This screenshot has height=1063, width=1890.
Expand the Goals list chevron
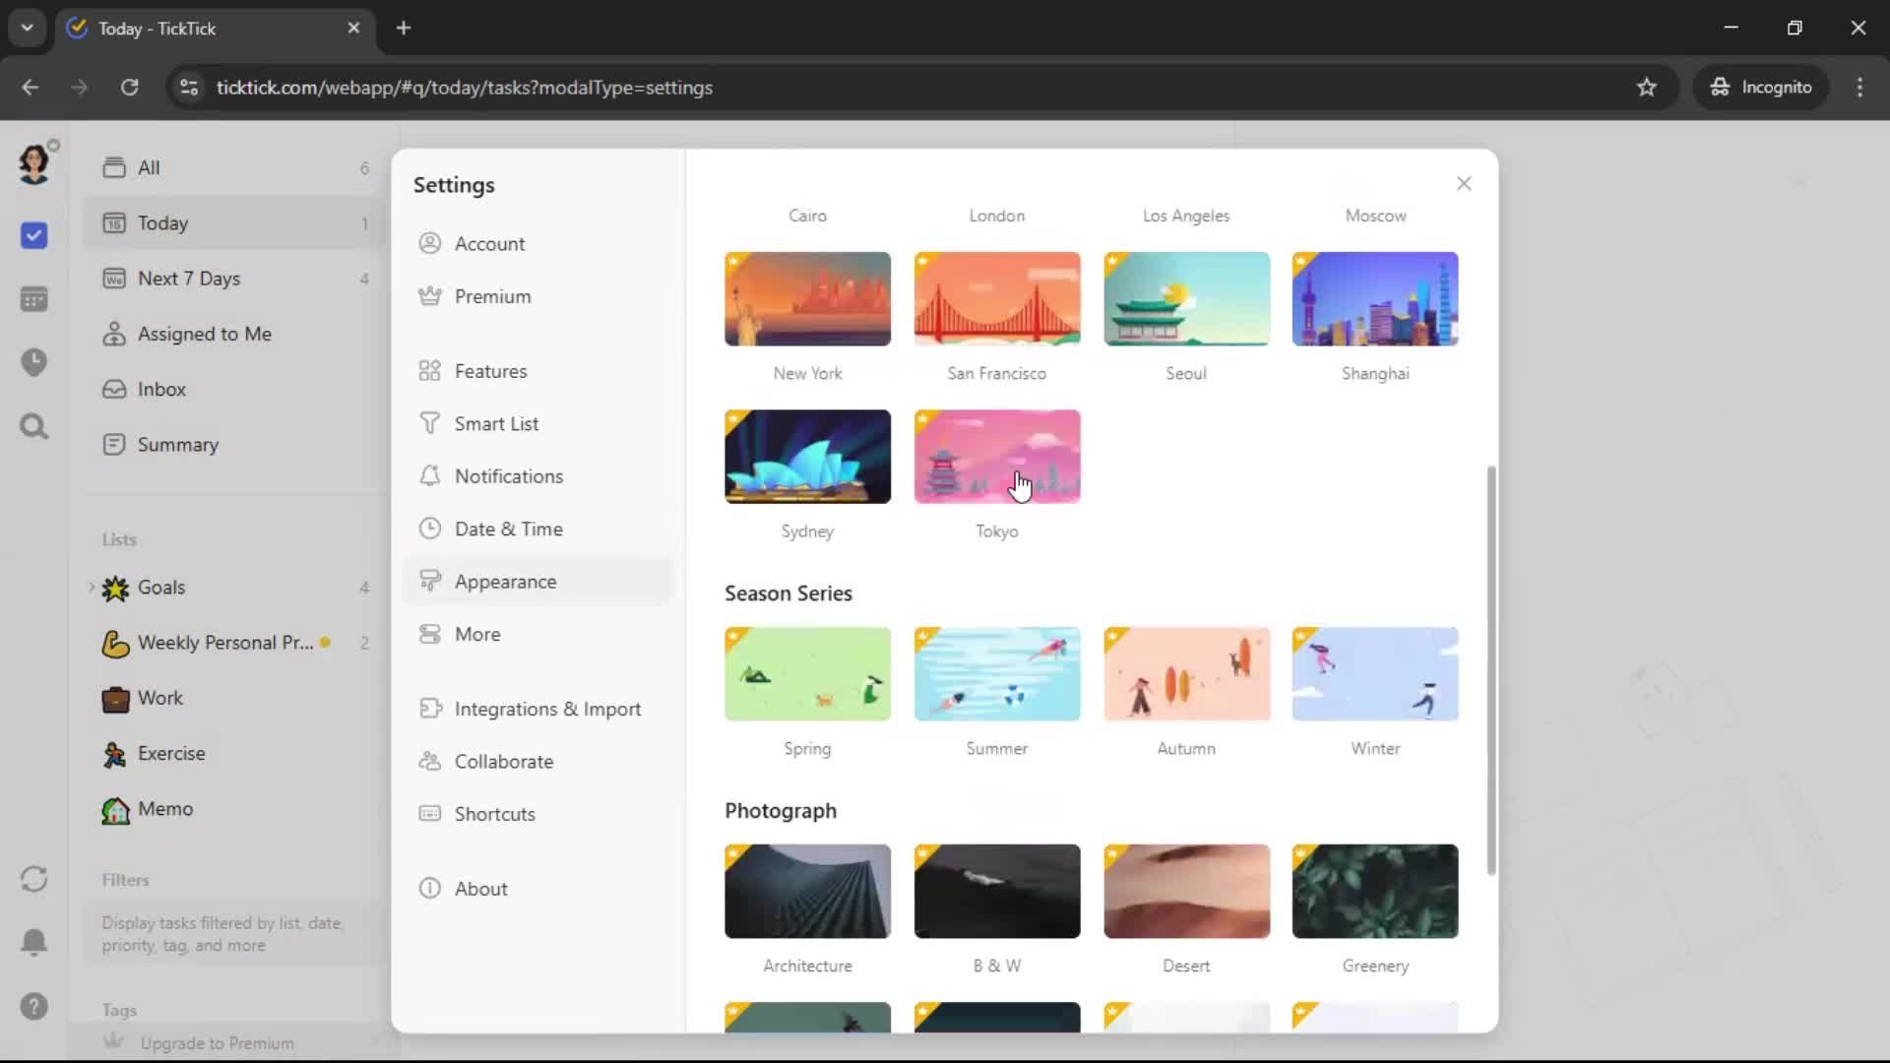click(x=92, y=588)
